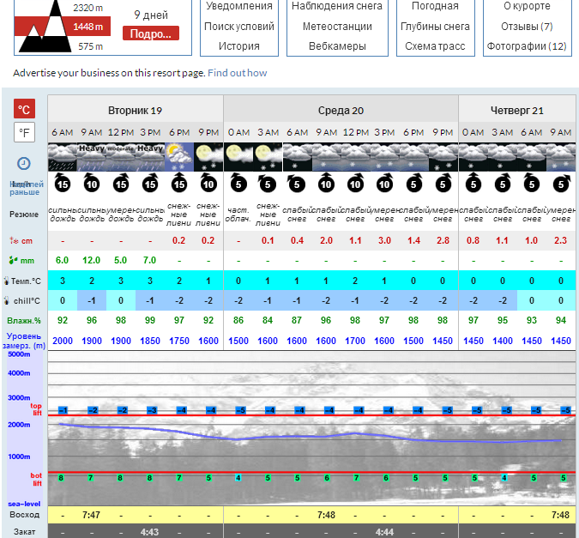Image resolution: width=579 pixels, height=538 pixels.
Task: Click the snow cm row icon
Action: [x=14, y=240]
